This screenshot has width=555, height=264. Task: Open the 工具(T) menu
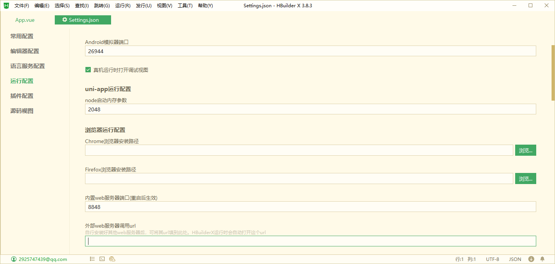coord(185,6)
